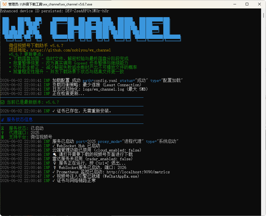Open the github.com/nobiyou/wx_channel project URL
Image resolution: width=266 pixels, height=216 pixels.
pos(71,50)
